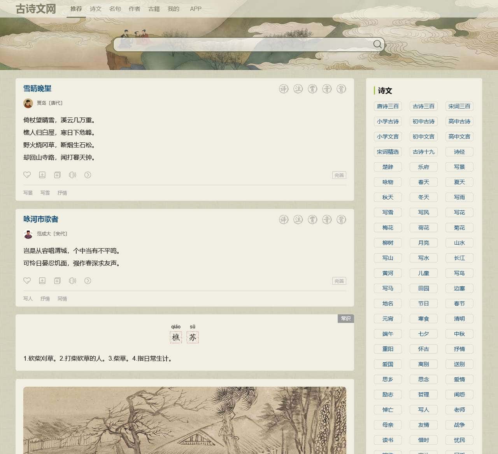Select 七夕 category tag

424,334
